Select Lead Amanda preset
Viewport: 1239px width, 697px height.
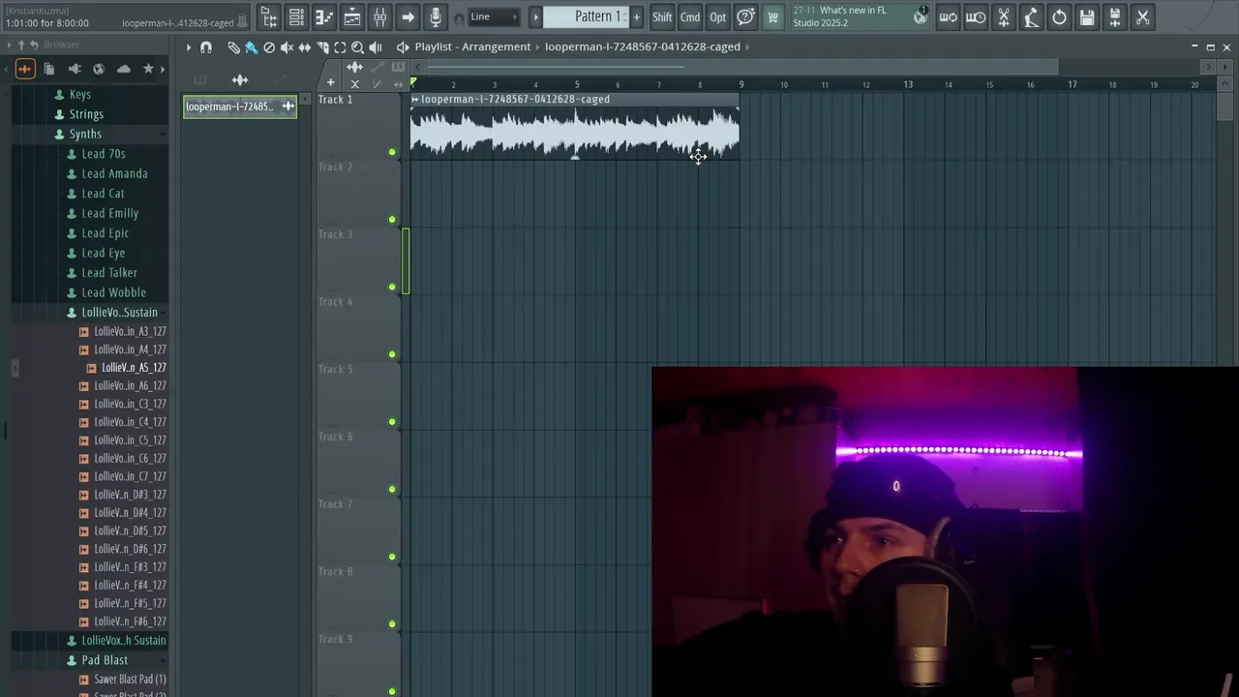114,173
